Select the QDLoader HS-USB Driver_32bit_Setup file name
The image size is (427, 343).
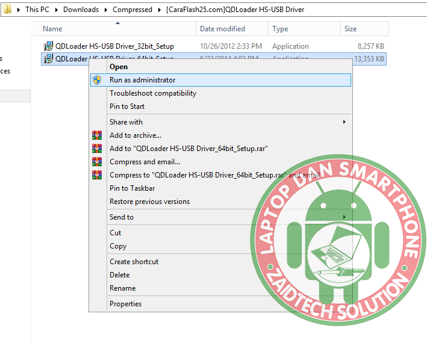(114, 46)
